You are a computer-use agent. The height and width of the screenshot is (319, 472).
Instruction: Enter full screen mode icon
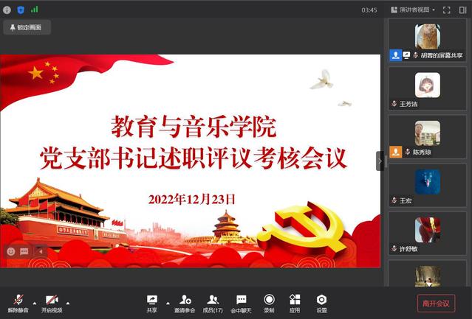pyautogui.click(x=447, y=10)
